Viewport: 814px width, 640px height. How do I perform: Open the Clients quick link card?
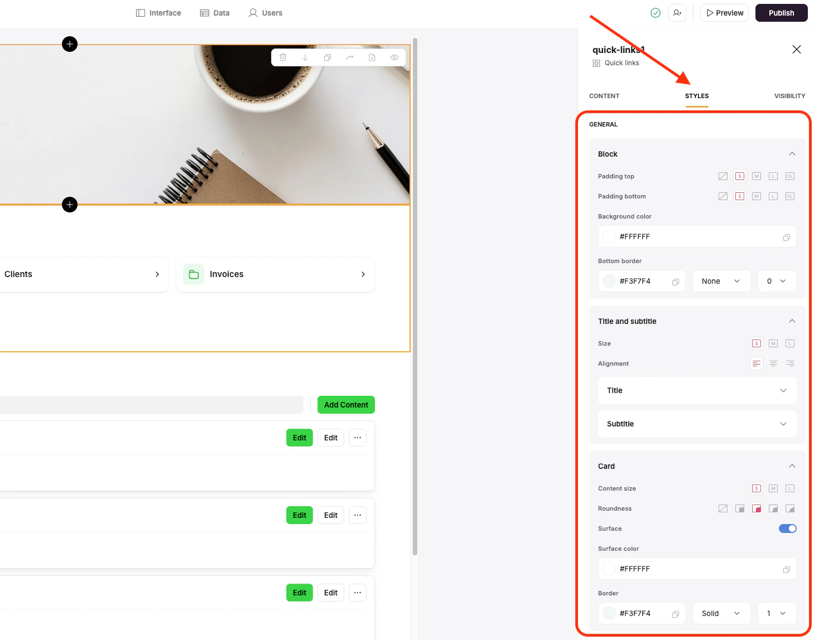(84, 274)
